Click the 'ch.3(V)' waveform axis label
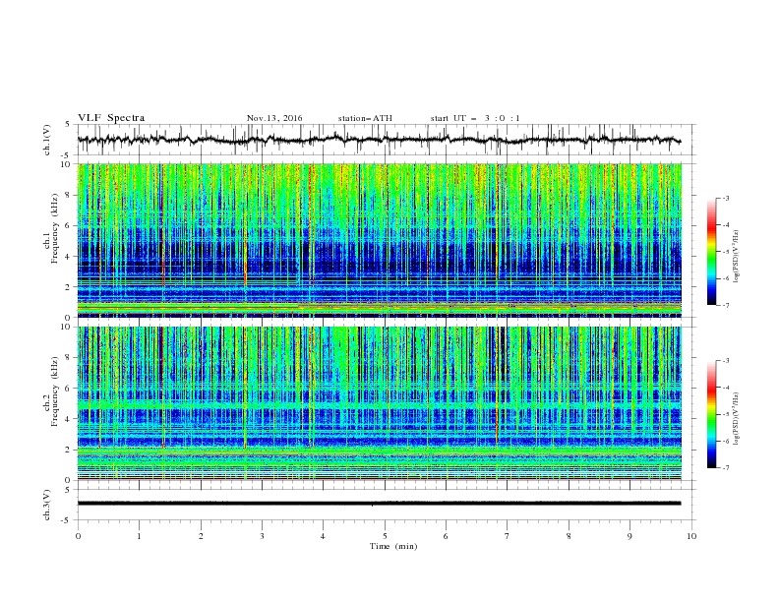The width and height of the screenshot is (779, 602). point(47,505)
